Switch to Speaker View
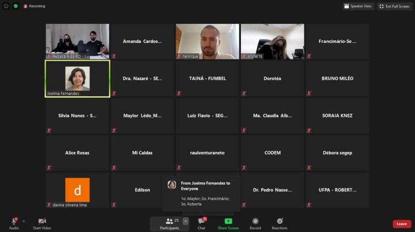The height and width of the screenshot is (232, 415). [358, 6]
